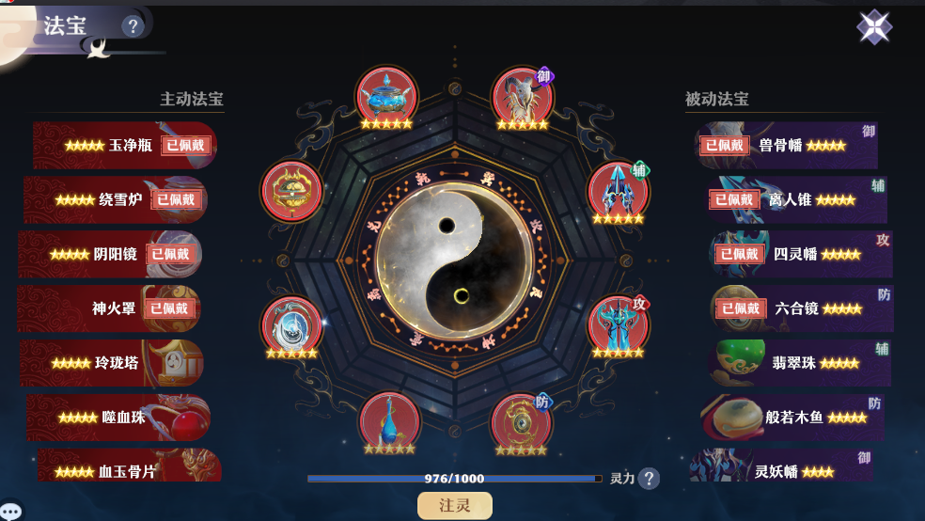This screenshot has width=925, height=521.
Task: Select the blue incense burner artifact slot
Action: (x=386, y=98)
